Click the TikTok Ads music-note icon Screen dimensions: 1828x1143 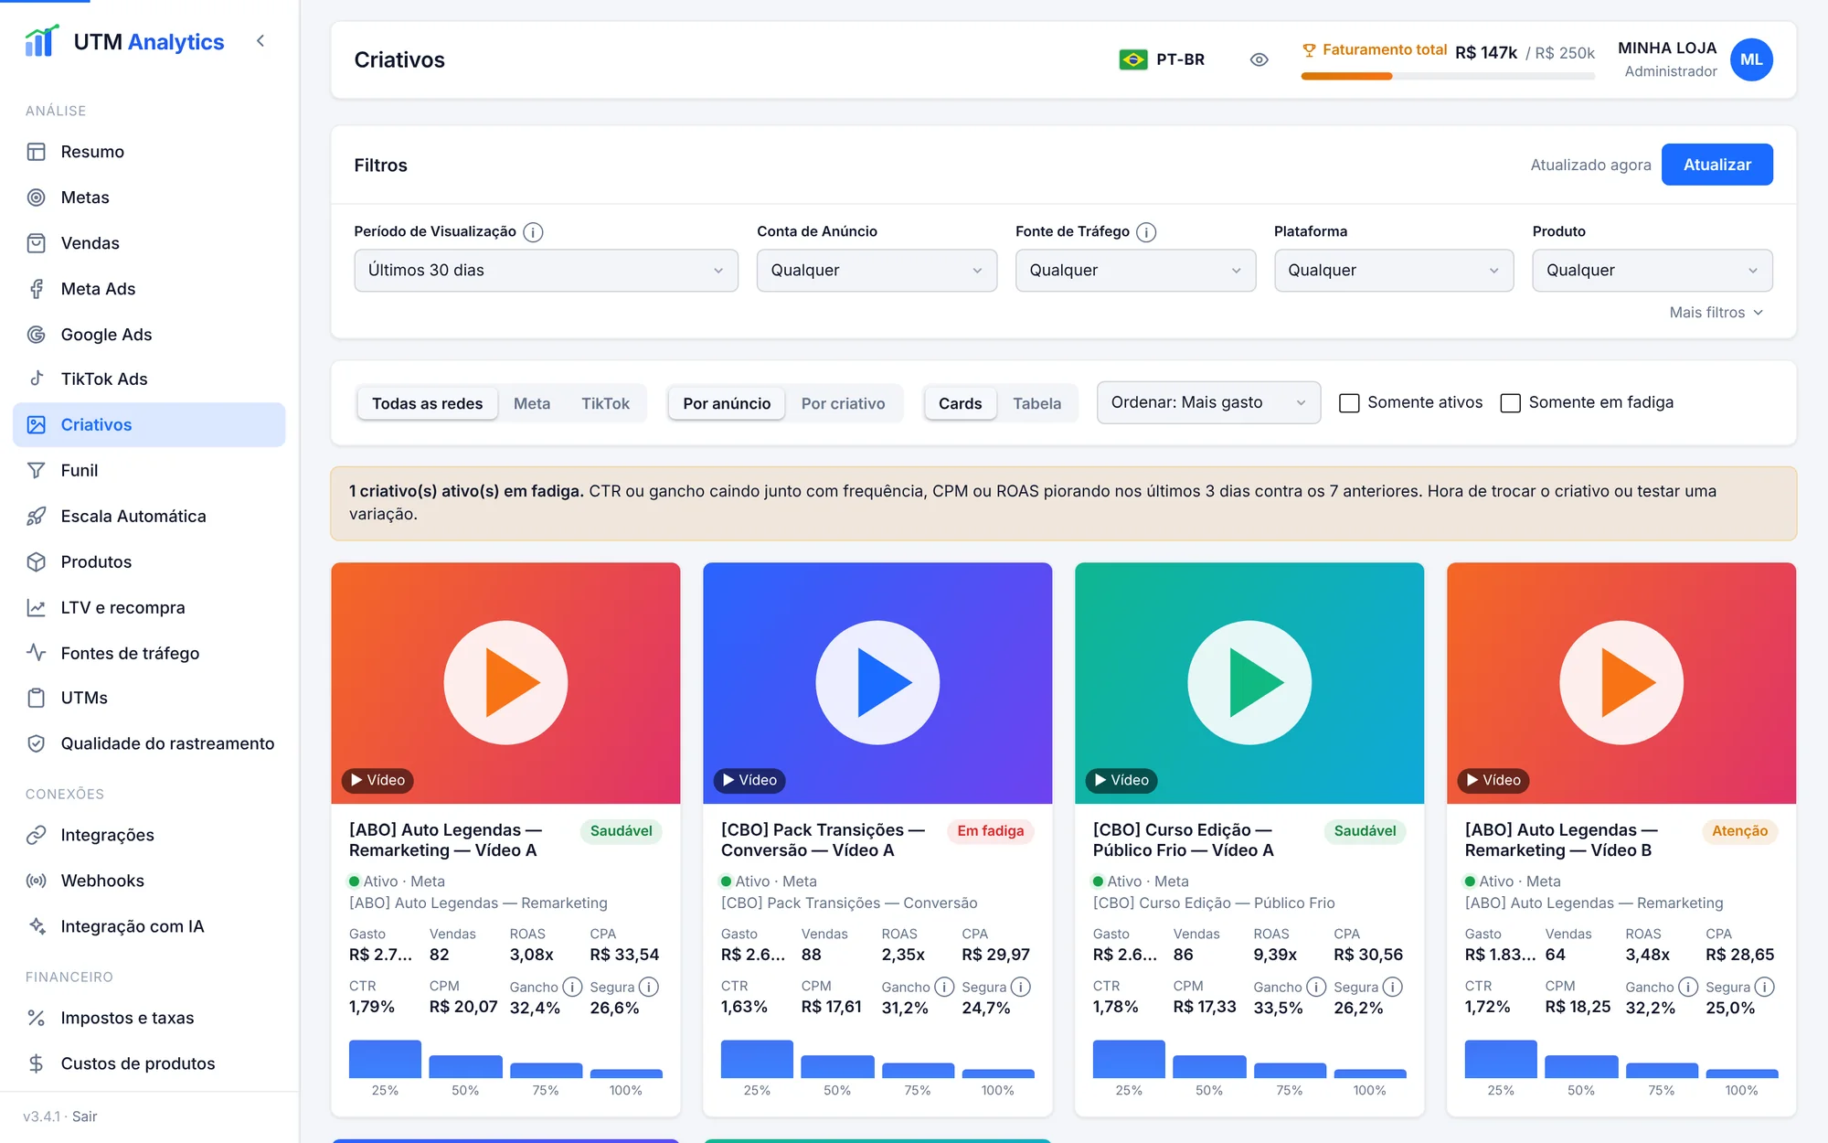(x=37, y=379)
